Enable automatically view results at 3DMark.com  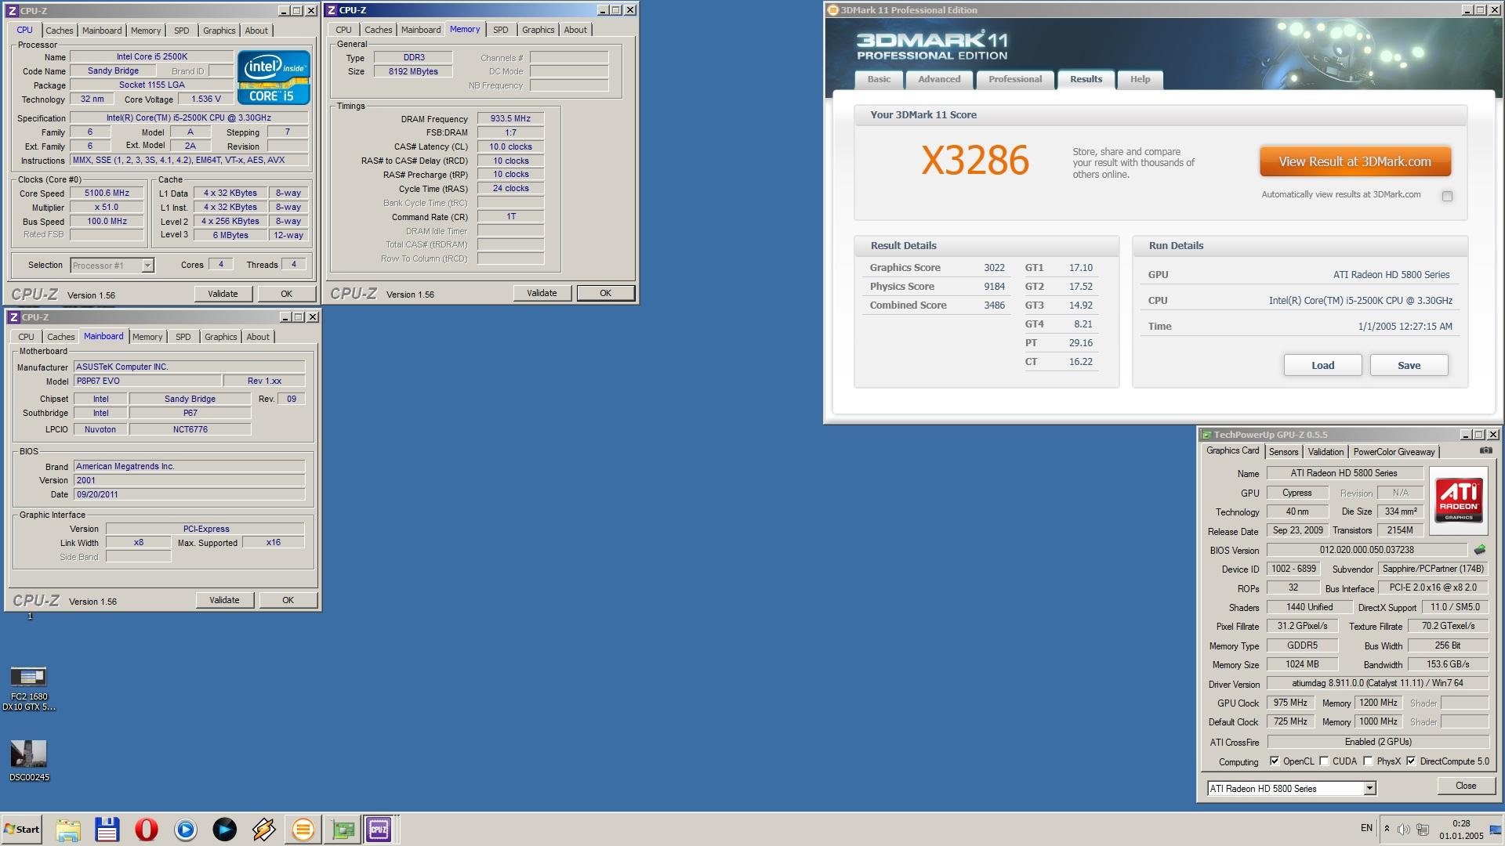1447,196
